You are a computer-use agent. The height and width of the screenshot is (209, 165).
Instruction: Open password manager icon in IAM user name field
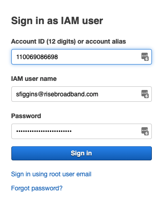(x=145, y=94)
